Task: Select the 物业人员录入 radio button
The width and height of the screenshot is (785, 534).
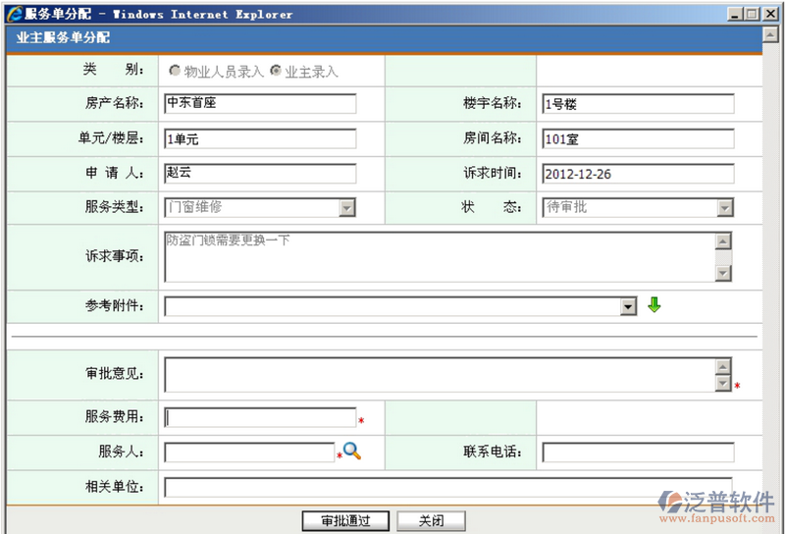Action: pyautogui.click(x=175, y=71)
